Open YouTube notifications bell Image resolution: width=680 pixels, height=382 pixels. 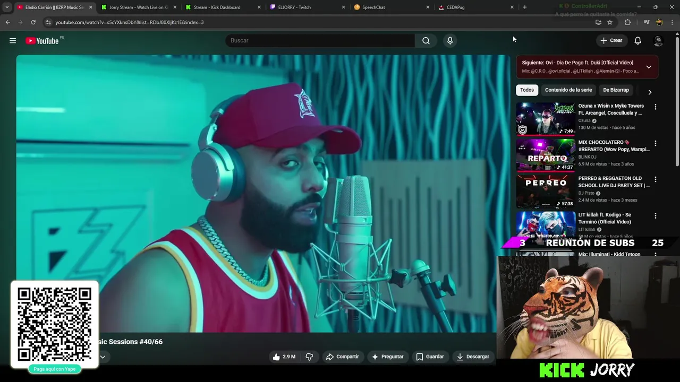click(x=638, y=40)
